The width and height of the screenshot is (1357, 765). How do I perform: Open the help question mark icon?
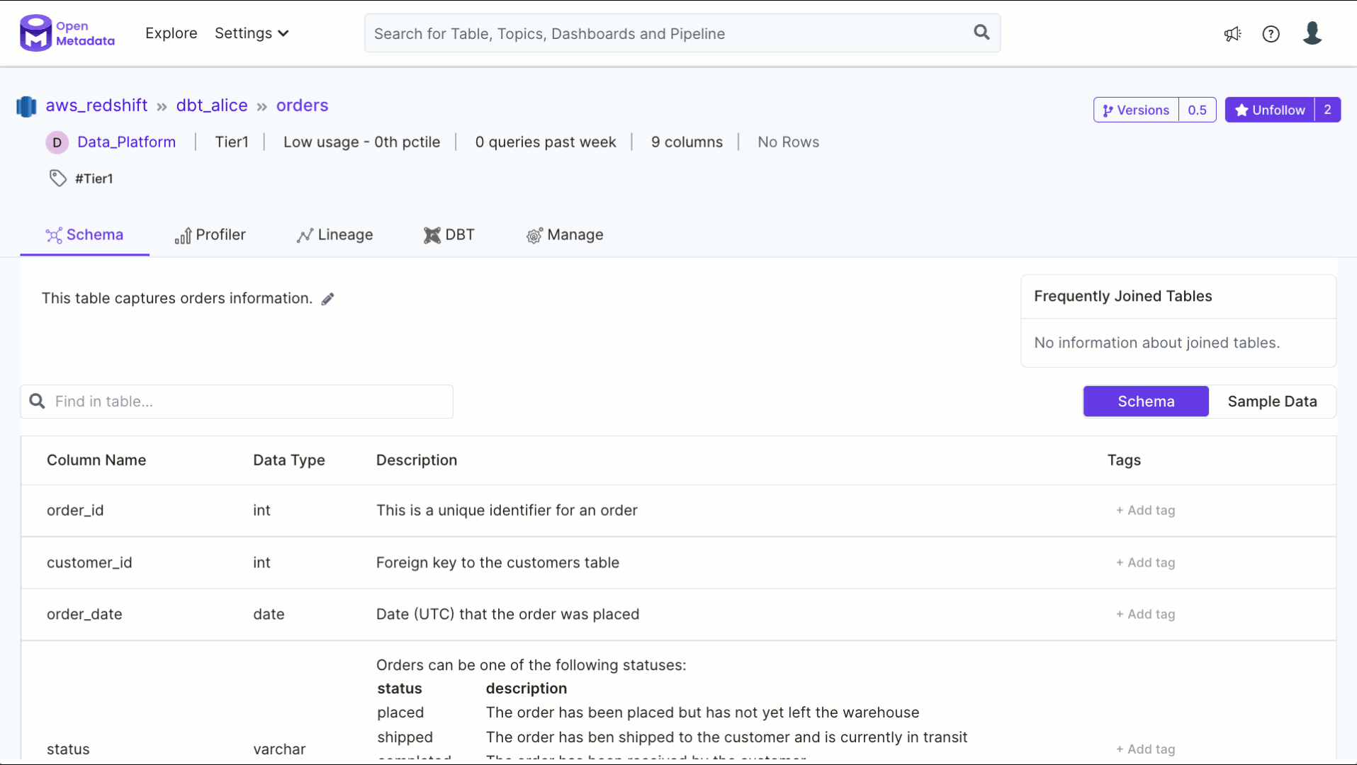click(x=1271, y=34)
